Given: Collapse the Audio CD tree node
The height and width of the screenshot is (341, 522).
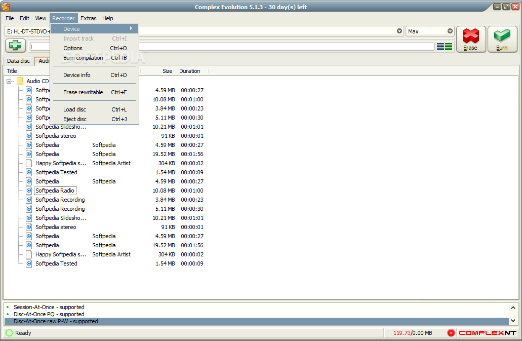Looking at the screenshot, I should point(9,81).
